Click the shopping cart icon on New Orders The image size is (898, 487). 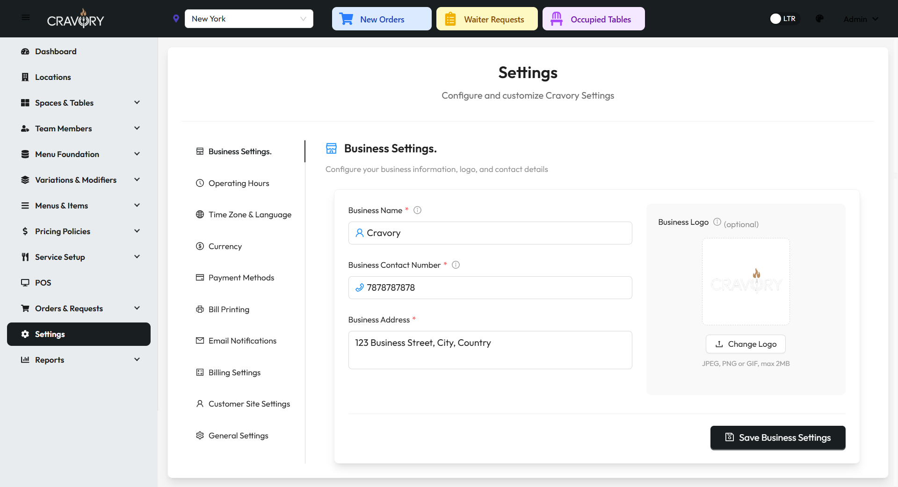tap(347, 19)
